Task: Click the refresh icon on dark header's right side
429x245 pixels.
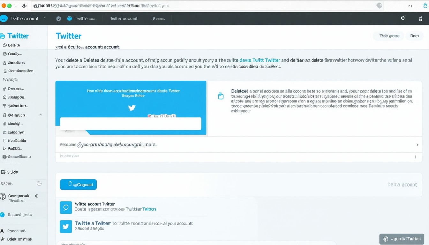Action: click(403, 18)
